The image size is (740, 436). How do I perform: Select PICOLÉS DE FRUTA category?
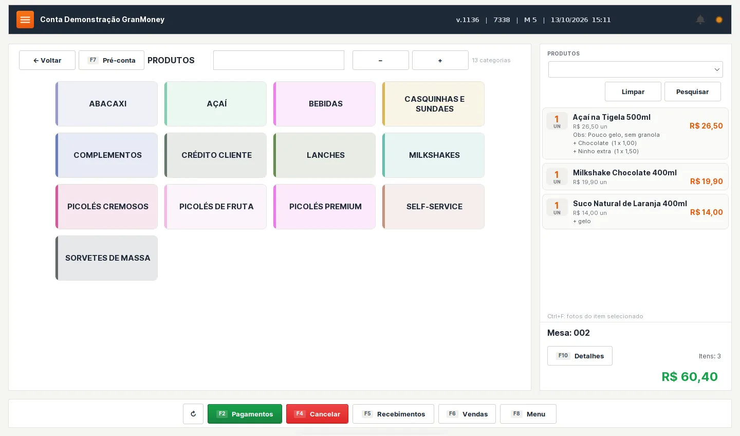[x=215, y=207]
